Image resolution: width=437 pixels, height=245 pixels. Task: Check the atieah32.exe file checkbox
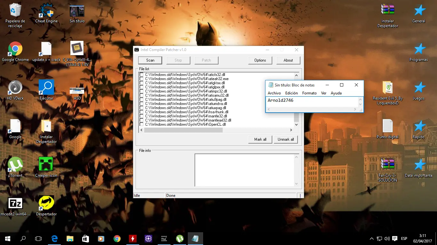(141, 79)
